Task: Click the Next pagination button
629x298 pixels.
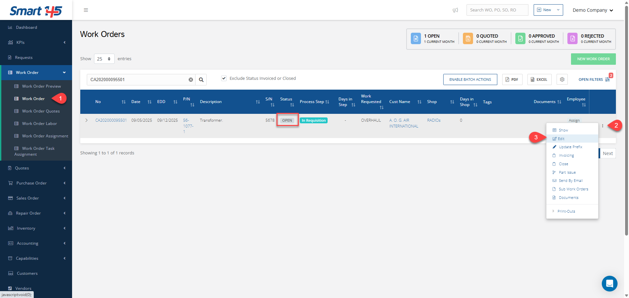Action: click(x=608, y=153)
